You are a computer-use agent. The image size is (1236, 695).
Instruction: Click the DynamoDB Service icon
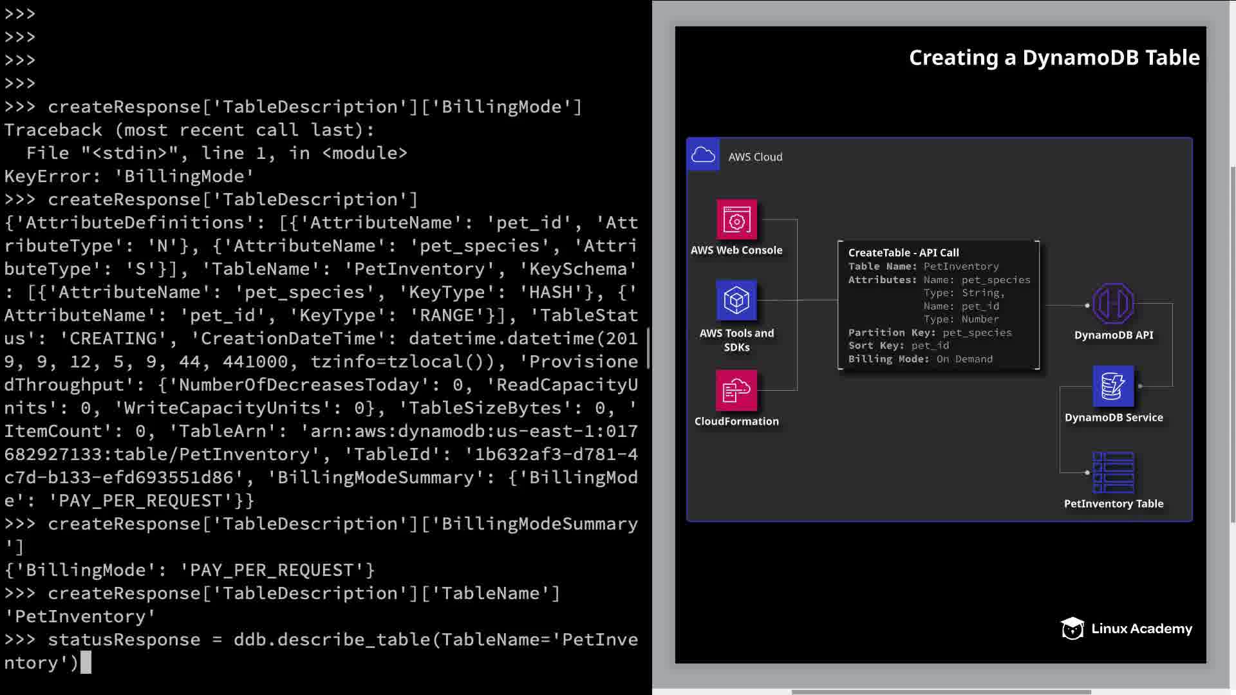[1113, 386]
